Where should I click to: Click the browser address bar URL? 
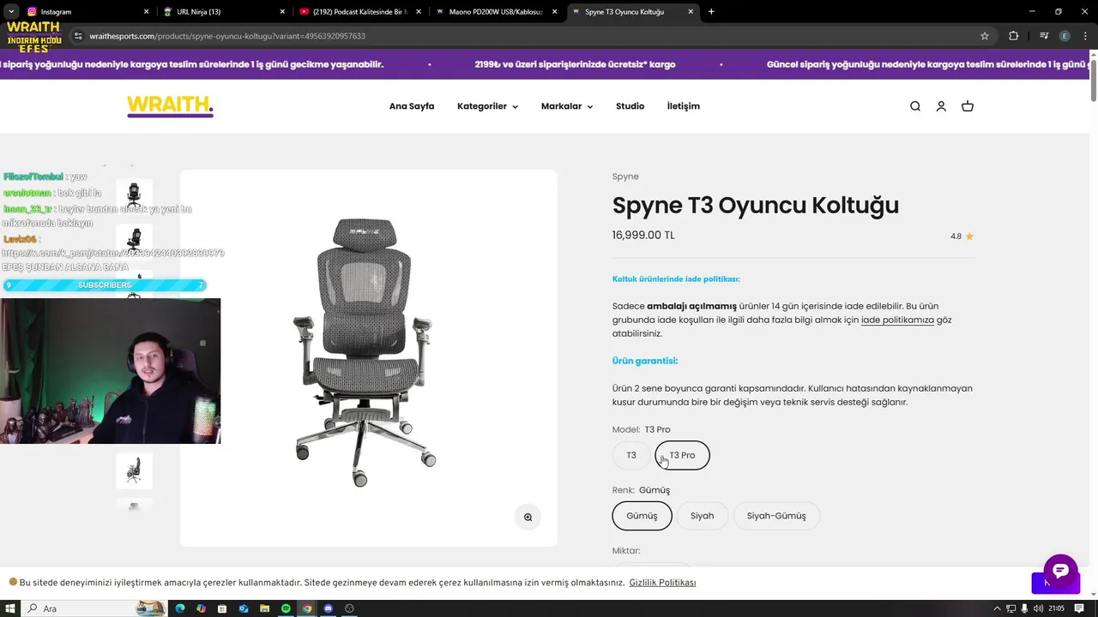(x=227, y=36)
